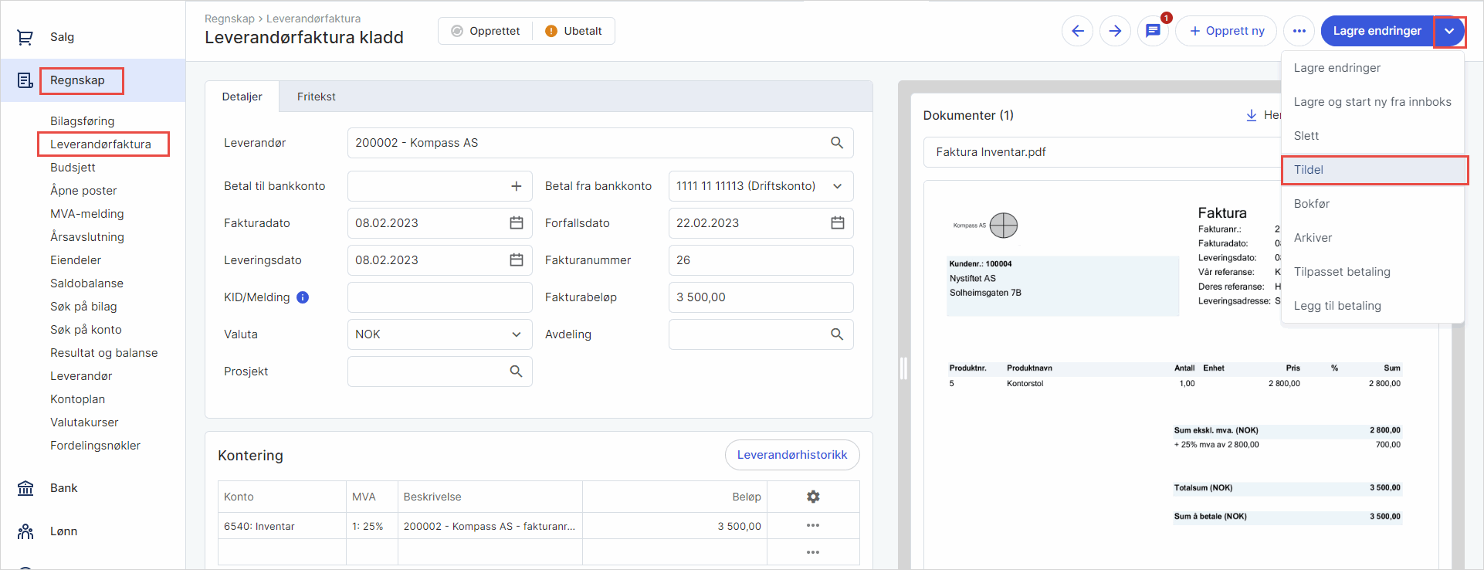Add bank account with plus icon
This screenshot has width=1484, height=570.
point(517,186)
